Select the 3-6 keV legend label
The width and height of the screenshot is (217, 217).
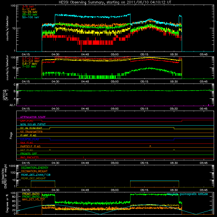28,7
